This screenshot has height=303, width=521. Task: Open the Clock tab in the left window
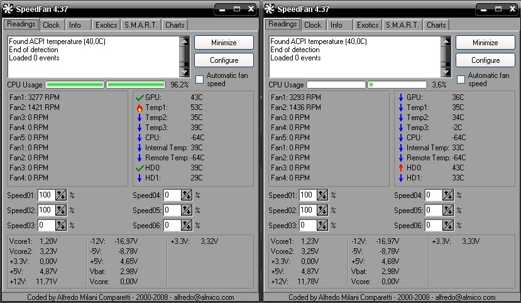pyautogui.click(x=51, y=25)
